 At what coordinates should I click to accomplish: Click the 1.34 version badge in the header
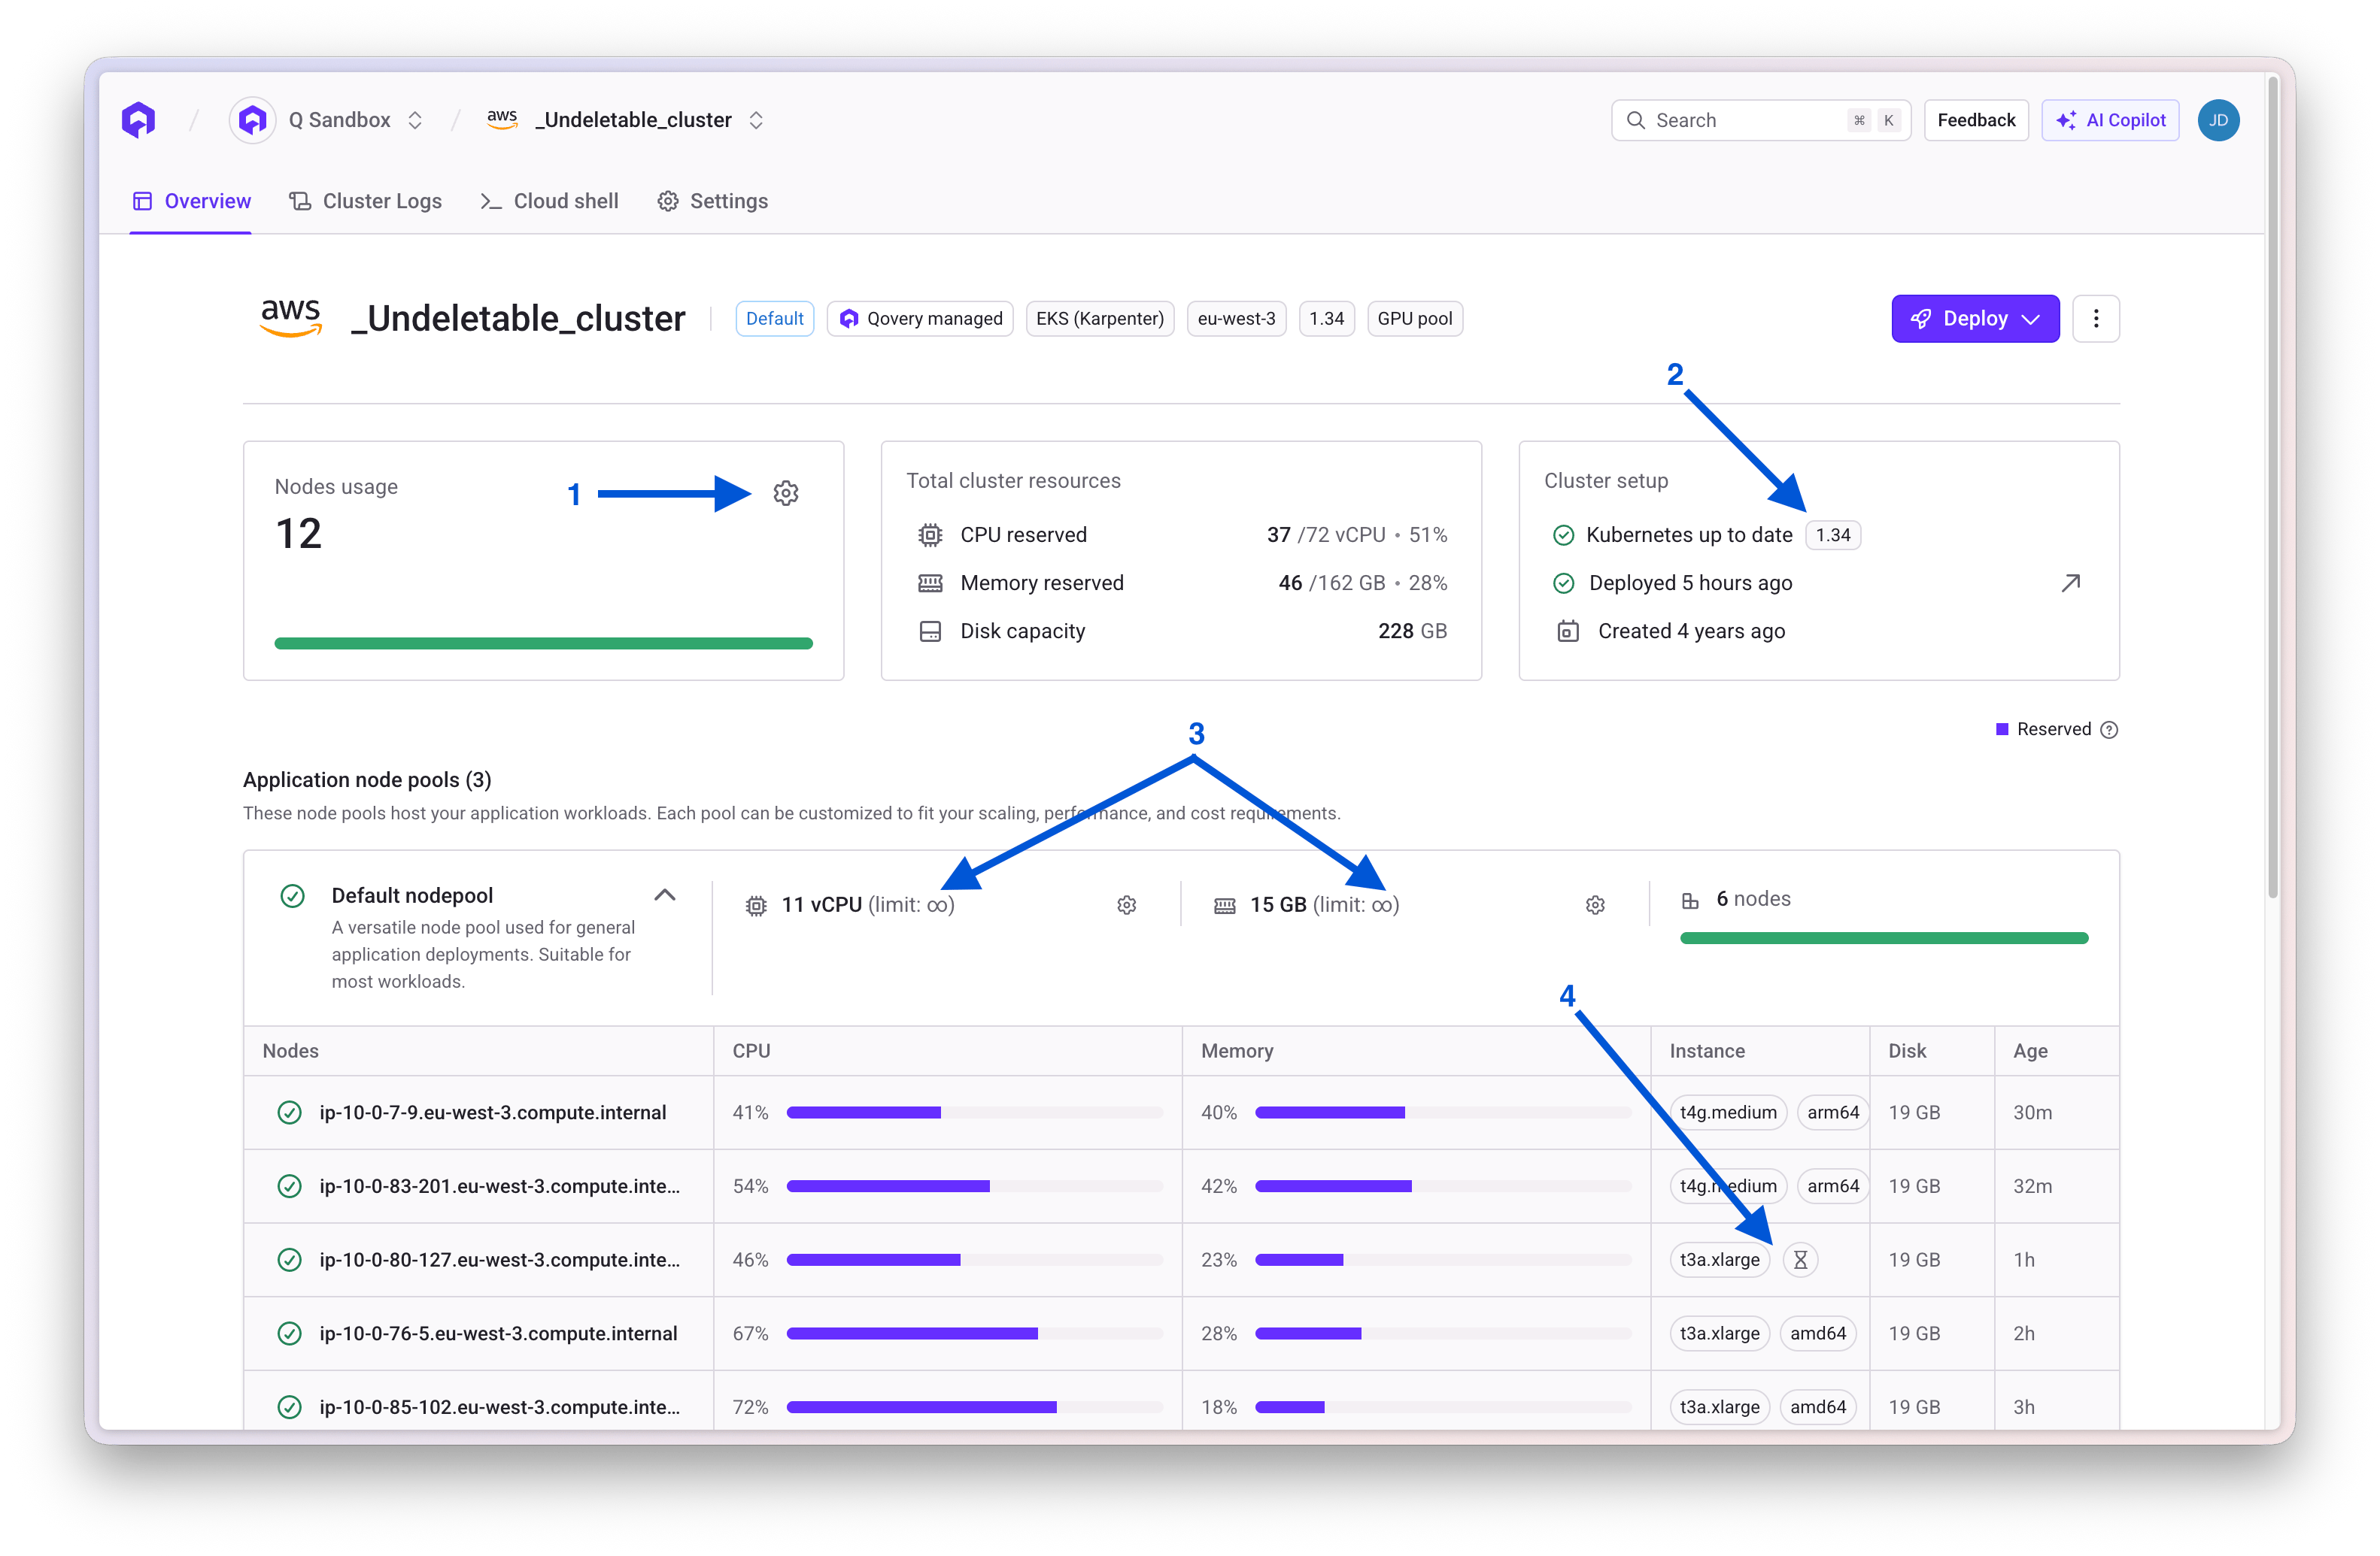pos(1326,319)
